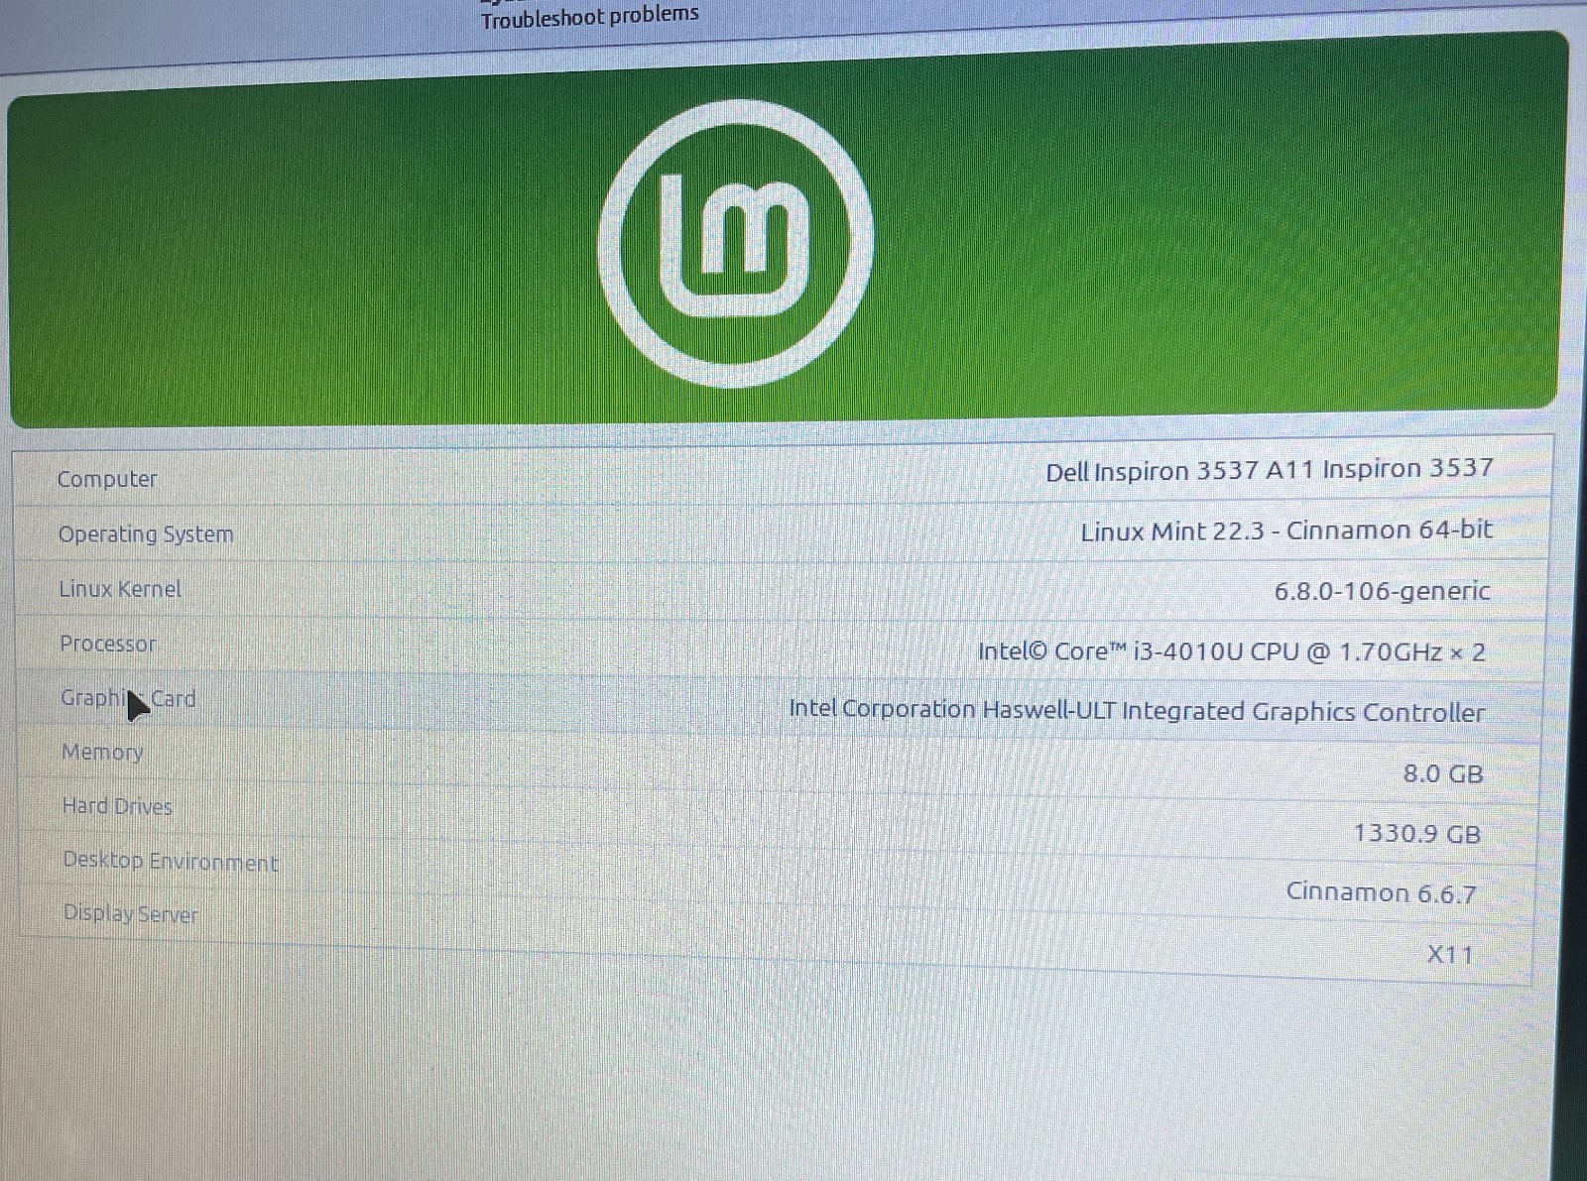Click the 'Linux Kernel' label

coord(120,589)
